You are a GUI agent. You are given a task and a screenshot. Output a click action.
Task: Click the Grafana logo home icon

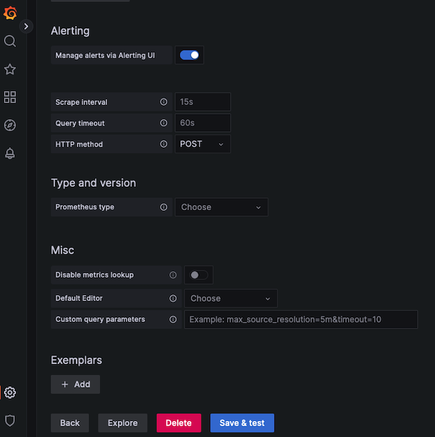pos(10,13)
